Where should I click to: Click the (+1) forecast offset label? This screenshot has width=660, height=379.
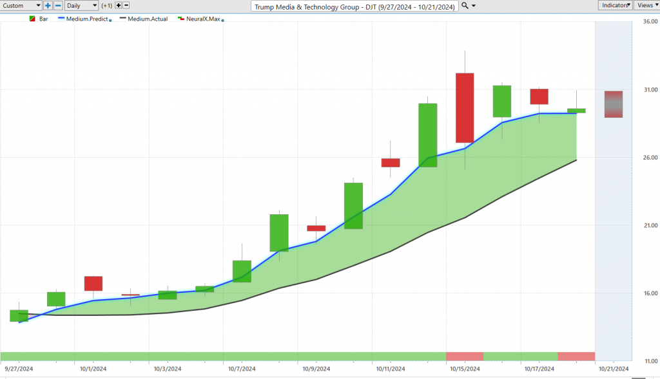click(107, 5)
